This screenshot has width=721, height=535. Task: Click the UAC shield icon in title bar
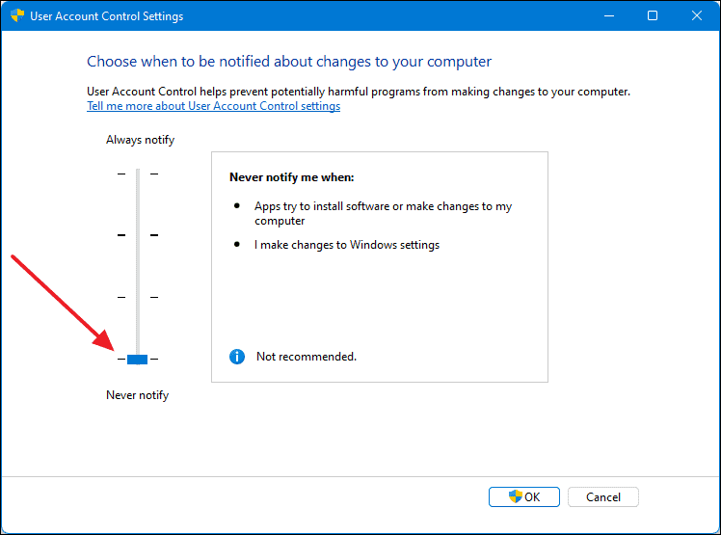coord(17,15)
